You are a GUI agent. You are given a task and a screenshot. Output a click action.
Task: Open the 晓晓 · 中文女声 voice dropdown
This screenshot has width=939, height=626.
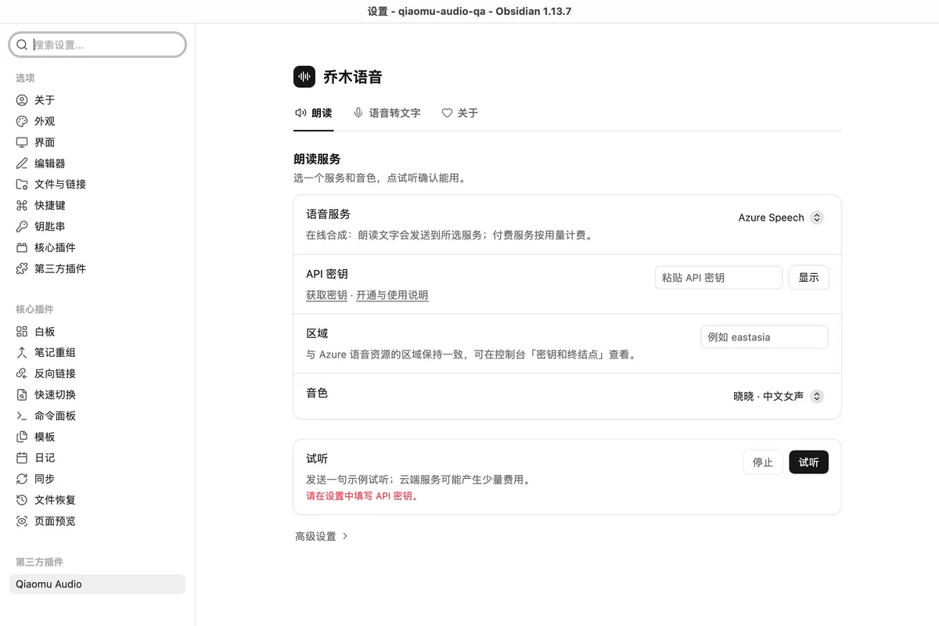[778, 397]
